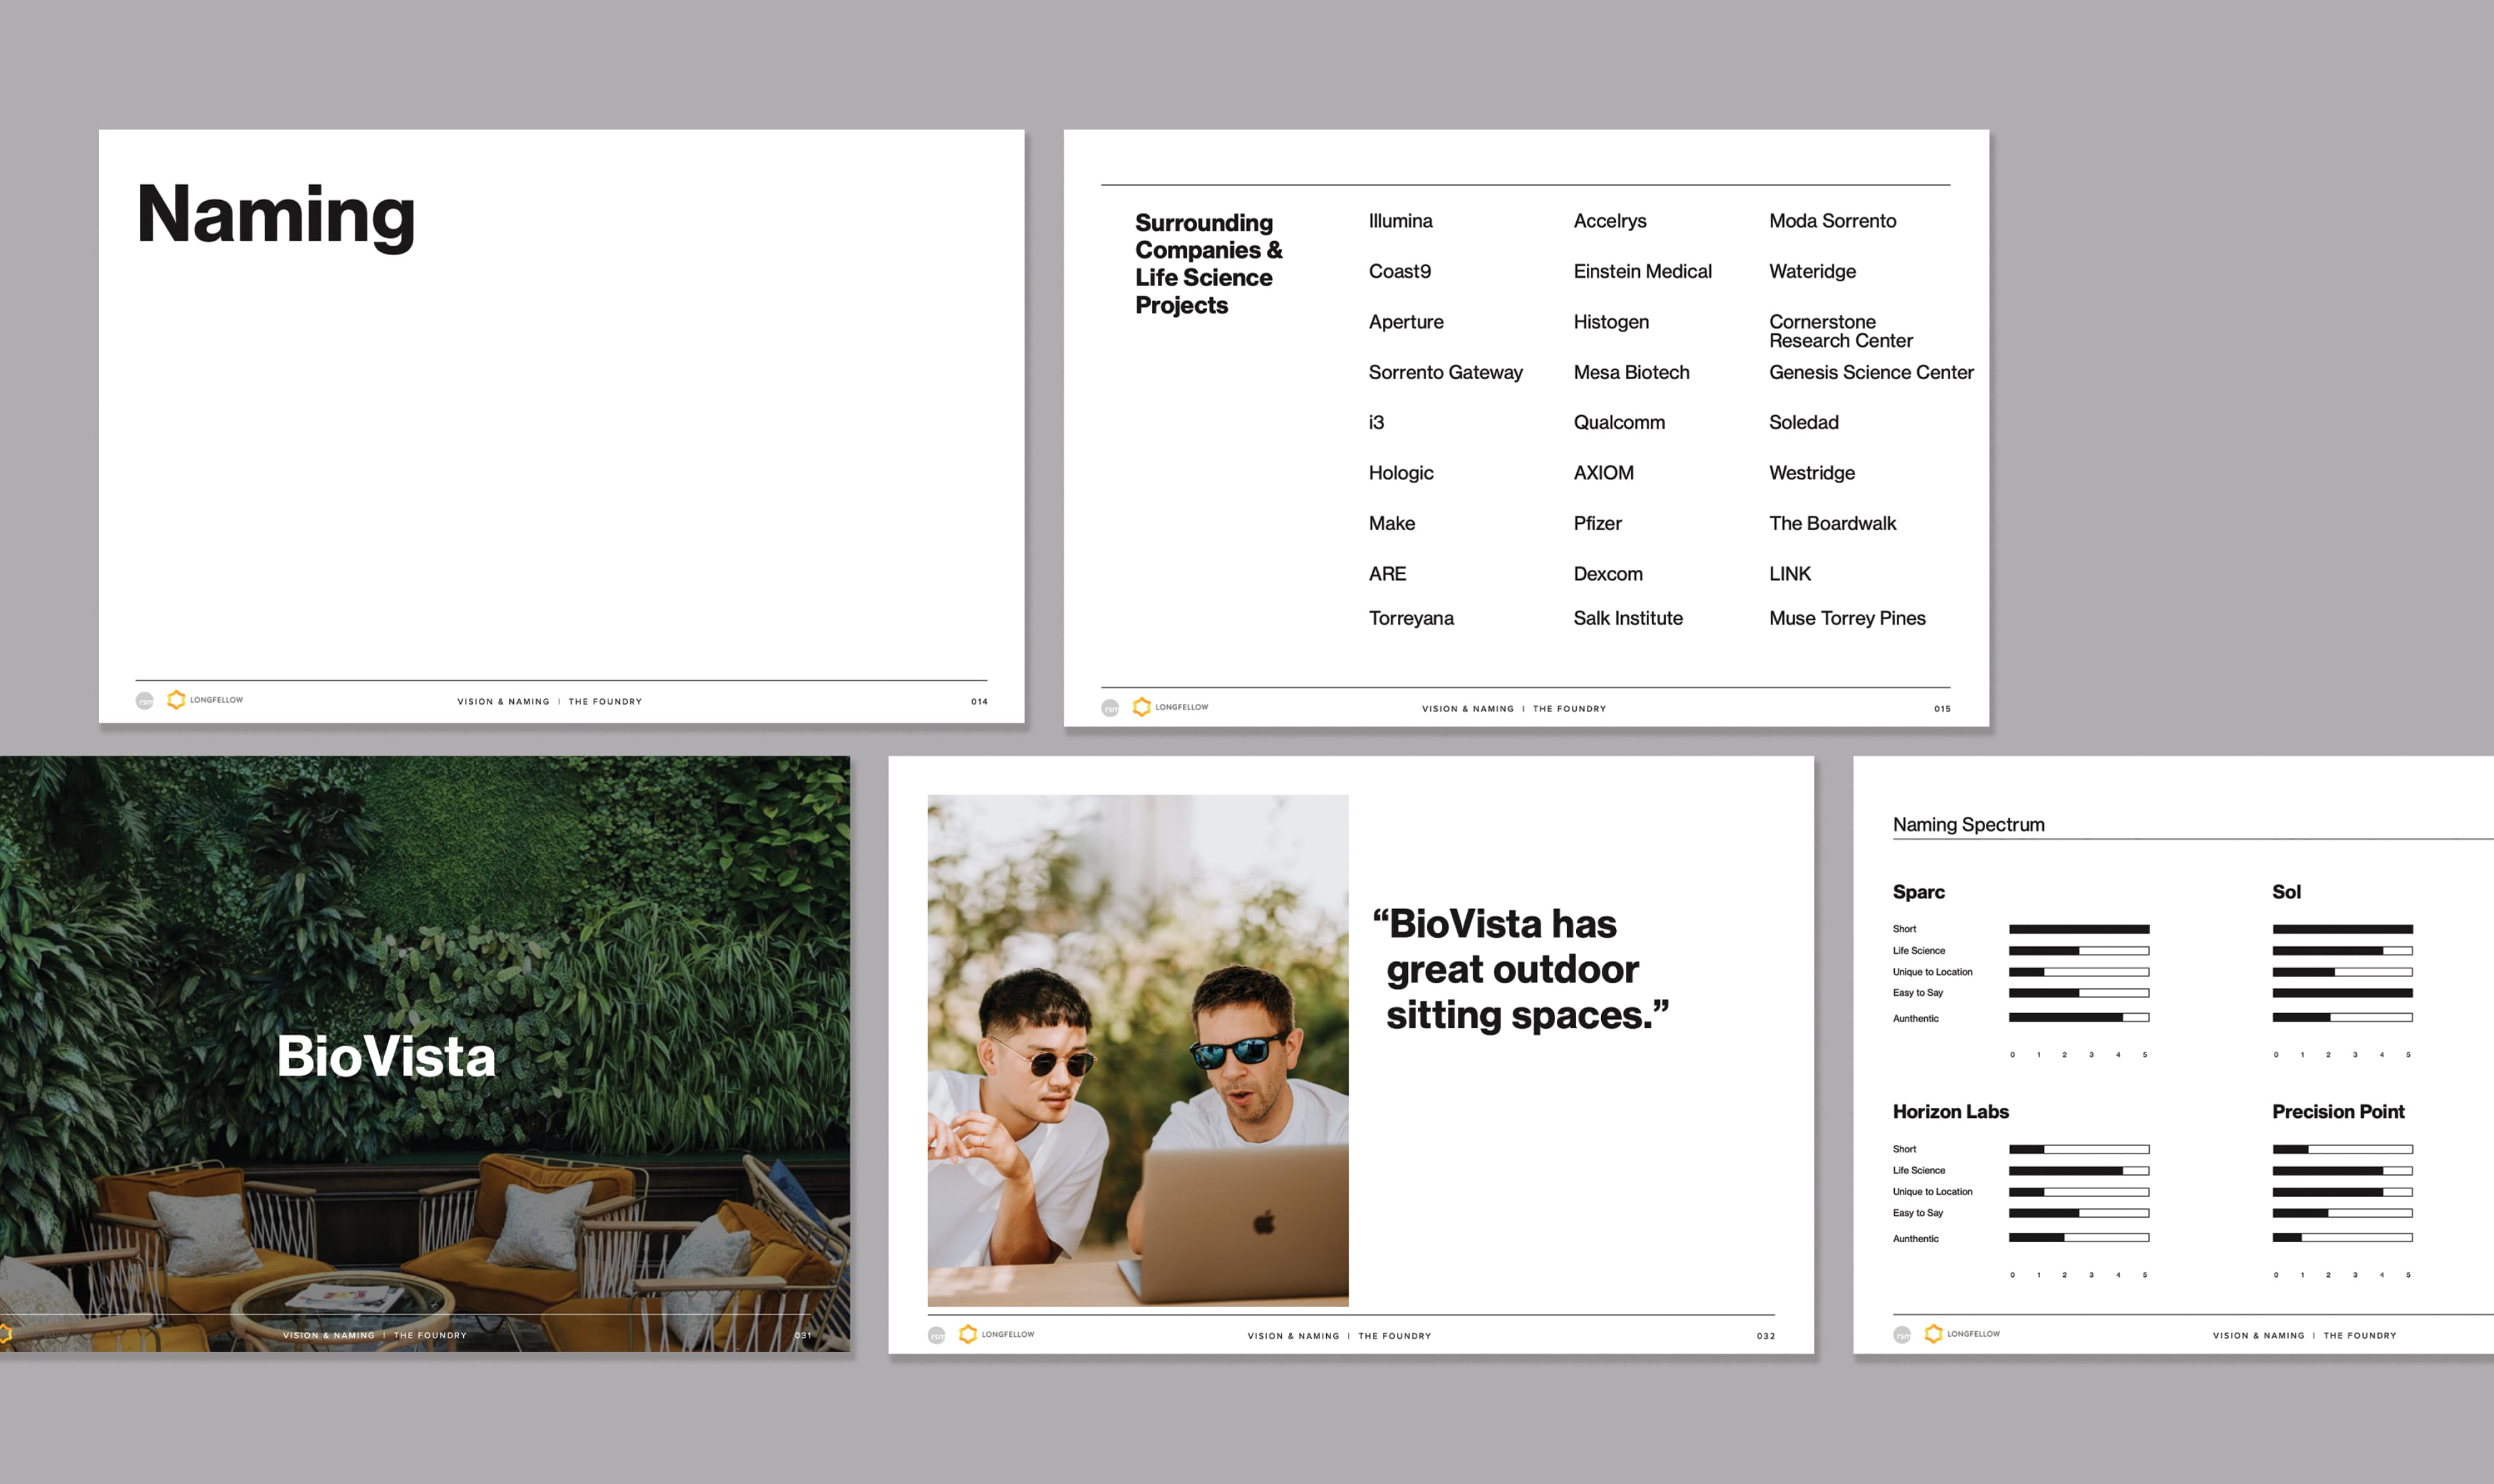Select the "Make" entry

(1391, 523)
